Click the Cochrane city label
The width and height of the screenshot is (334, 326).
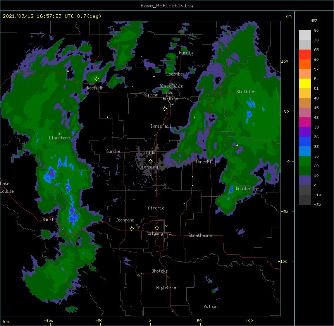tap(125, 220)
